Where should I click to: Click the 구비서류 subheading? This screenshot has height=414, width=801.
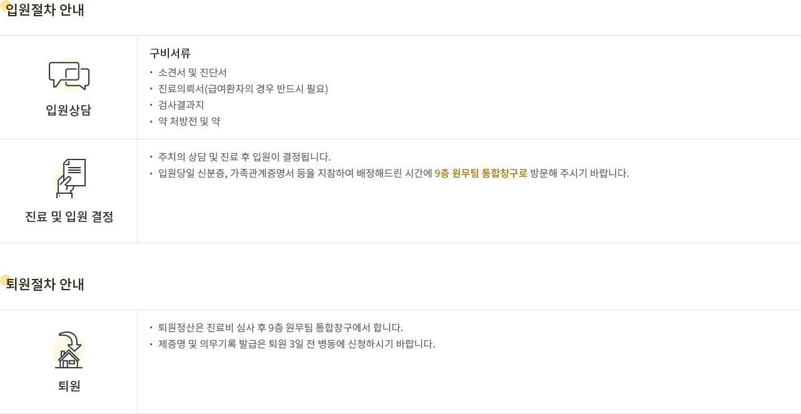click(x=170, y=53)
